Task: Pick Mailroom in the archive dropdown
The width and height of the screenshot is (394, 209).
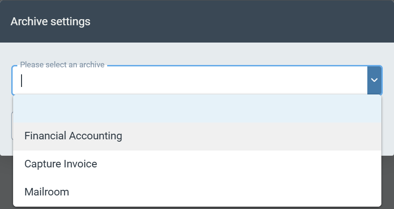Action: (x=47, y=192)
